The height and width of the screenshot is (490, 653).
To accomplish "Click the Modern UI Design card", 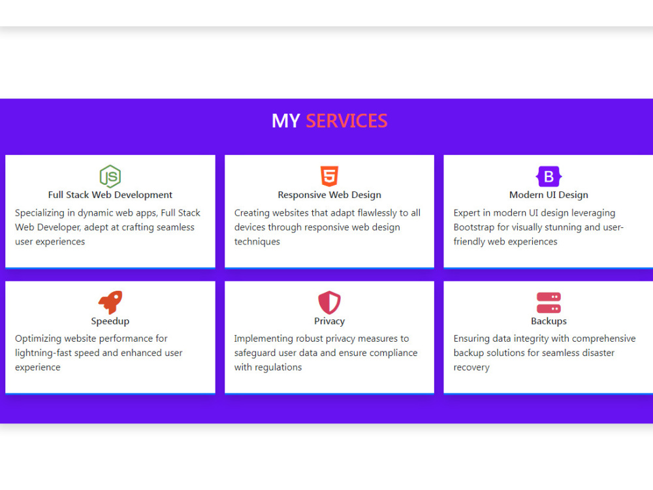I will point(549,210).
